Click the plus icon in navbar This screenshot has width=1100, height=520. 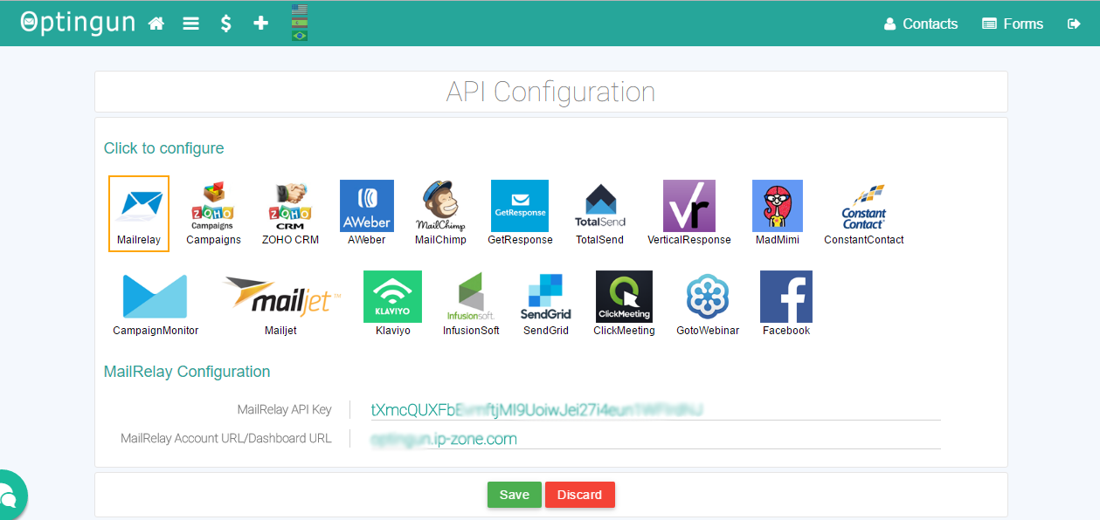[260, 24]
